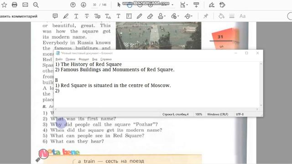Select the add text comment tool
292x164 pixels.
[119, 16]
